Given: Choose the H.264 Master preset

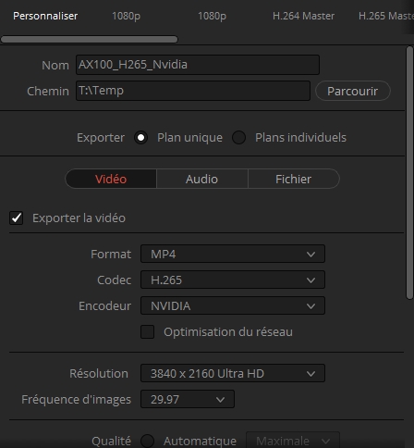Looking at the screenshot, I should pos(303,16).
